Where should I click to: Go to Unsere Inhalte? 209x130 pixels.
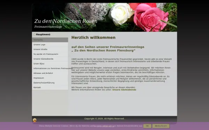(50, 49)
